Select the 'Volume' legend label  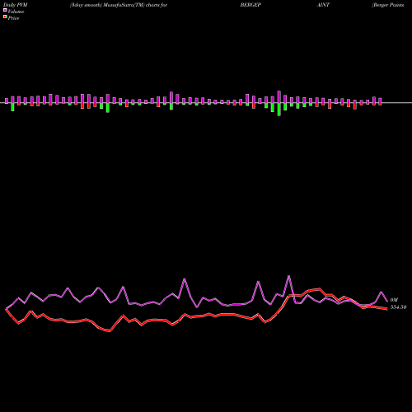click(16, 12)
